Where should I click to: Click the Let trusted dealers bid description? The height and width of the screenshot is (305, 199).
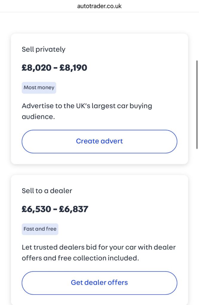(x=98, y=247)
